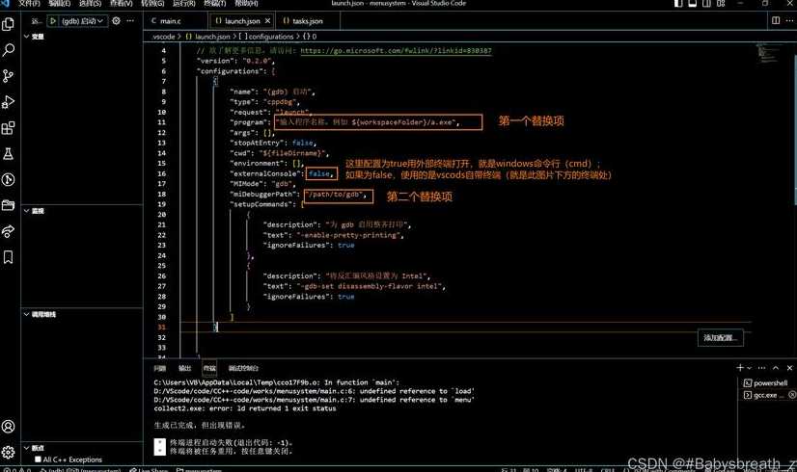The width and height of the screenshot is (797, 472).
Task: Open the Accounts icon
Action: coord(8,427)
